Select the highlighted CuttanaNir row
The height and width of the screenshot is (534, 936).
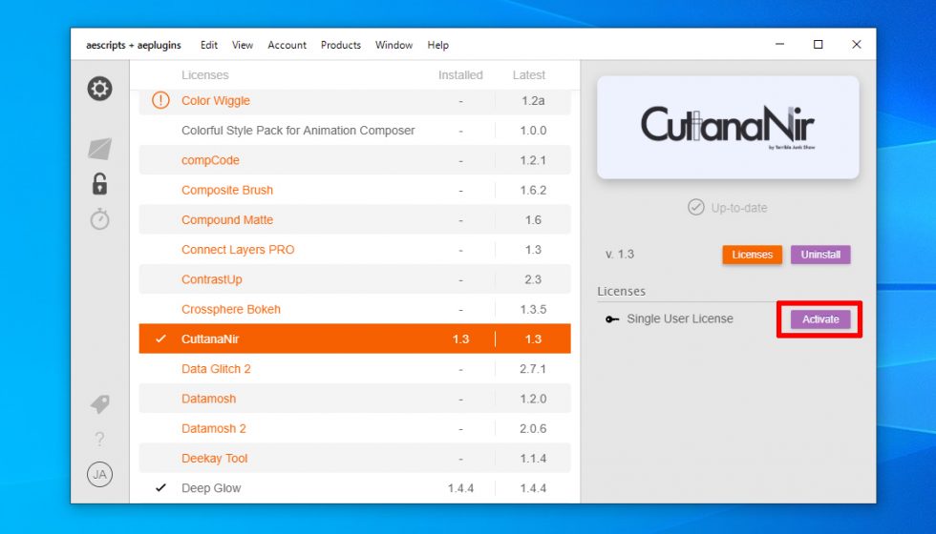pos(354,339)
